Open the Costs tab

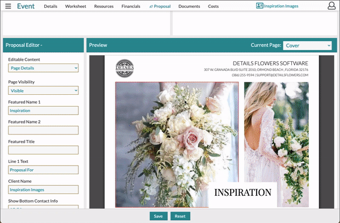click(213, 6)
